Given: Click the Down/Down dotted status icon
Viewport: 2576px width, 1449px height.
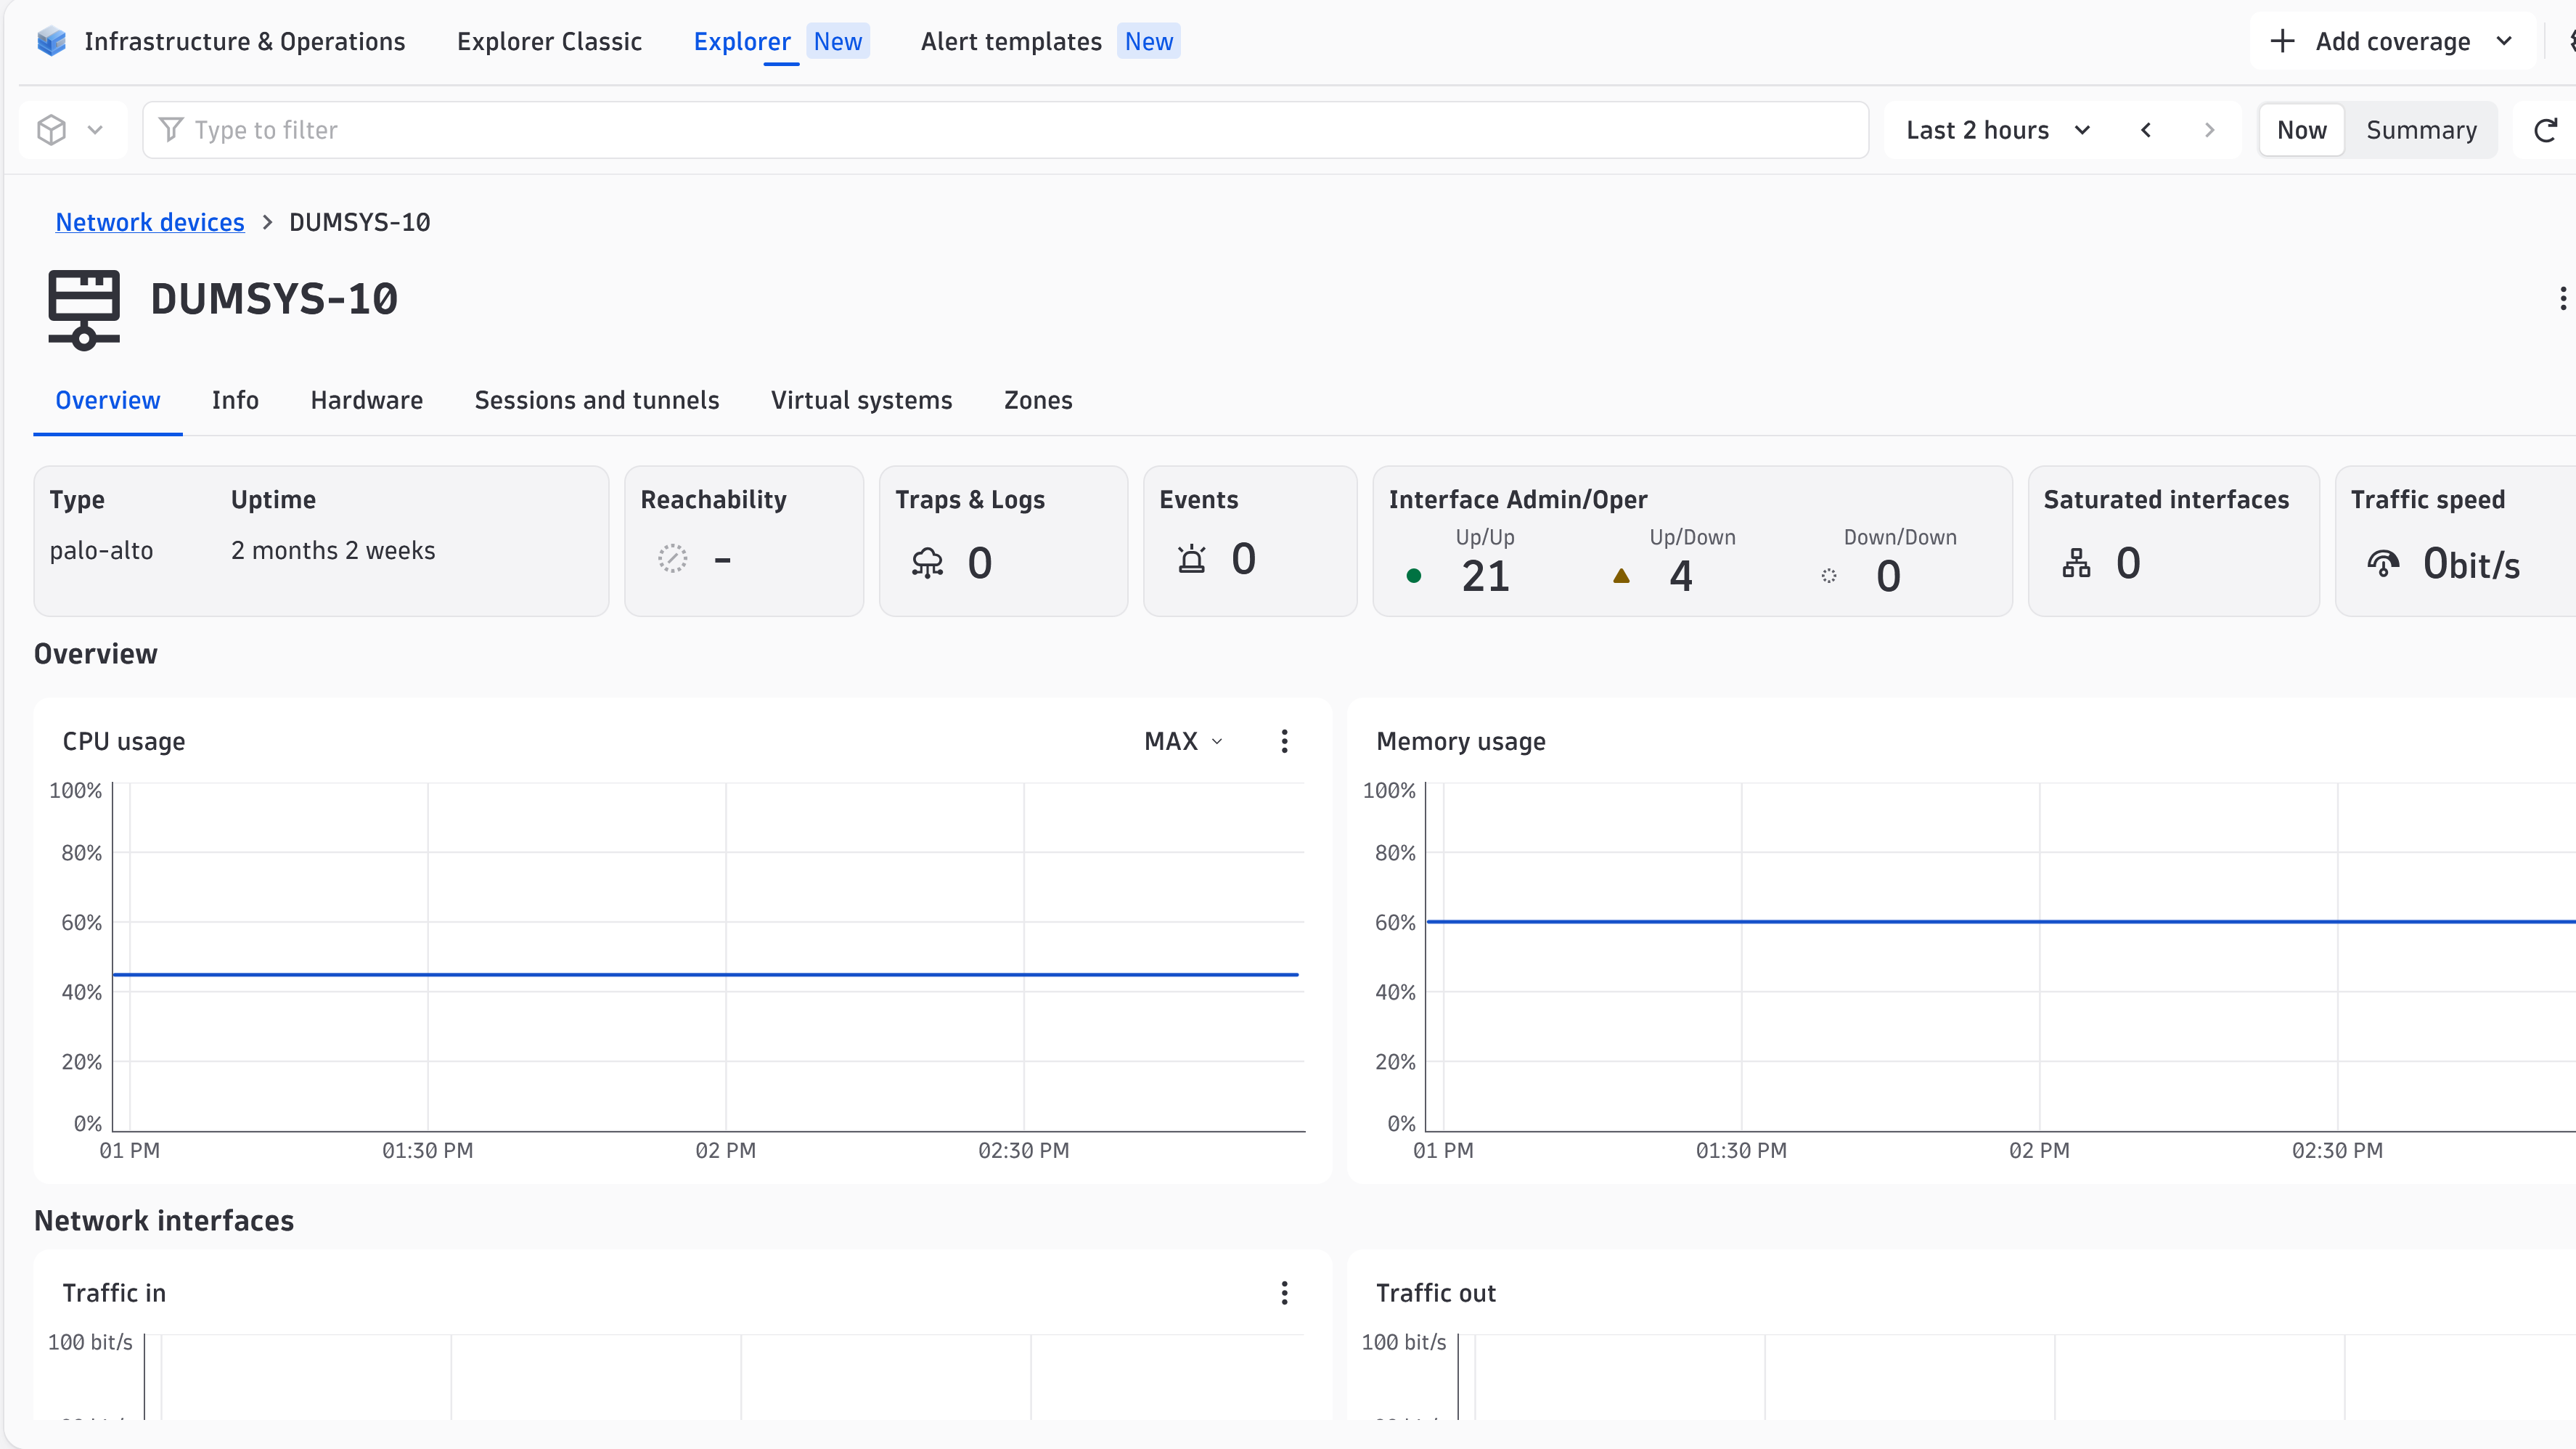Looking at the screenshot, I should pos(1828,575).
